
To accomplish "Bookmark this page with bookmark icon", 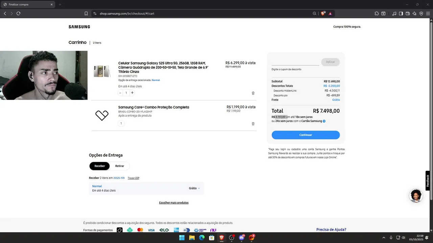I will pos(86,13).
